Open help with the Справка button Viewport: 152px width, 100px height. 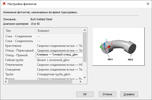coord(129,94)
